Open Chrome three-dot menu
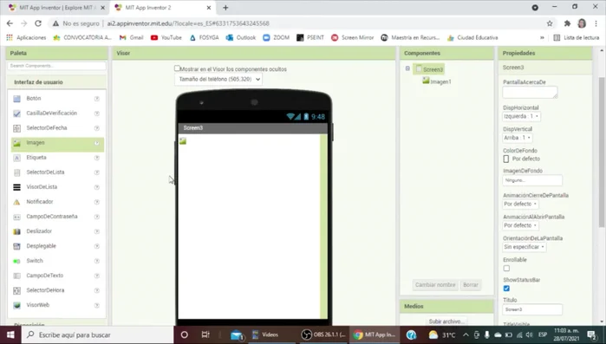Image resolution: width=606 pixels, height=344 pixels. pyautogui.click(x=596, y=23)
